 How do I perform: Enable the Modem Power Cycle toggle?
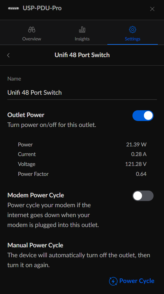click(143, 196)
